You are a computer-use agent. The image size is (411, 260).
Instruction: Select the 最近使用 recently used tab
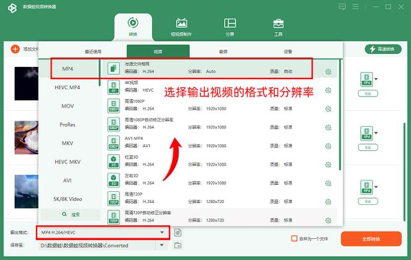(x=93, y=51)
